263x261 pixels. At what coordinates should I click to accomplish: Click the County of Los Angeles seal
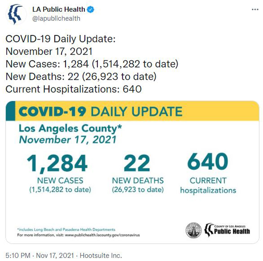pyautogui.click(x=193, y=230)
